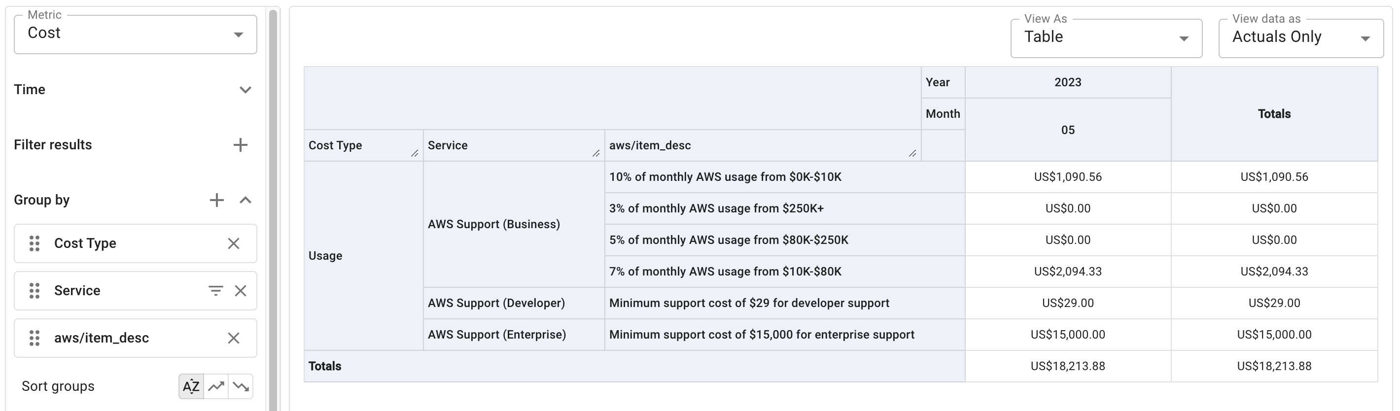Click the Cost Type column header
The height and width of the screenshot is (411, 1400).
364,145
